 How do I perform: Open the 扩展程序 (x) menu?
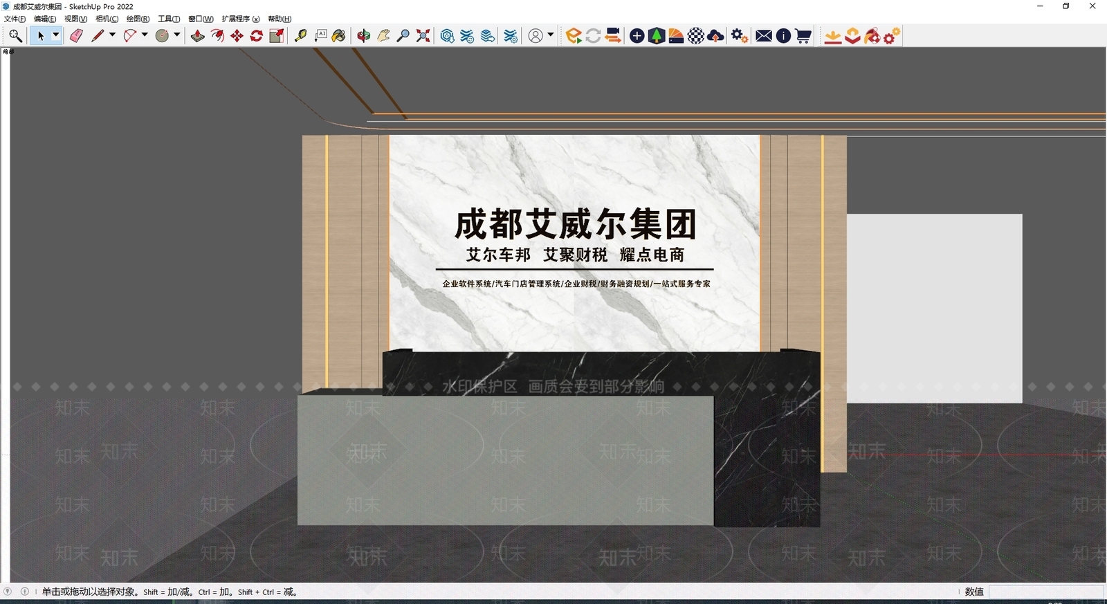click(x=241, y=19)
